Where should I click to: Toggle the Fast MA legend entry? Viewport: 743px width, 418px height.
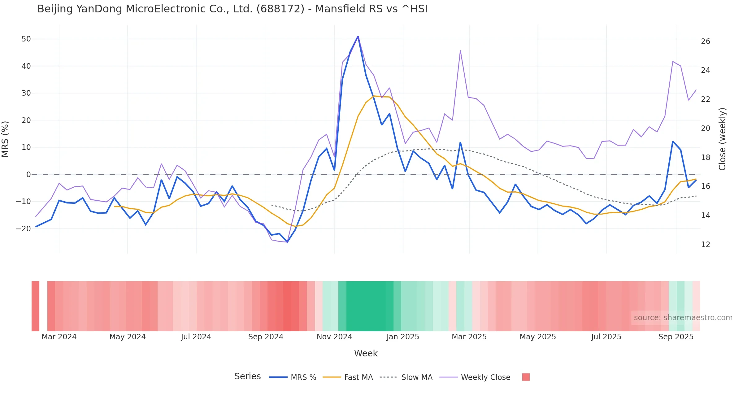click(348, 377)
